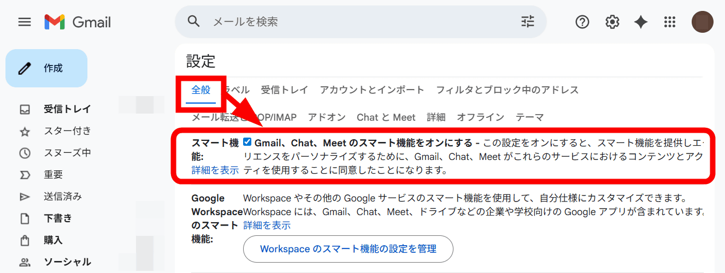Switch to the 受信トレイ settings tab

coord(285,90)
